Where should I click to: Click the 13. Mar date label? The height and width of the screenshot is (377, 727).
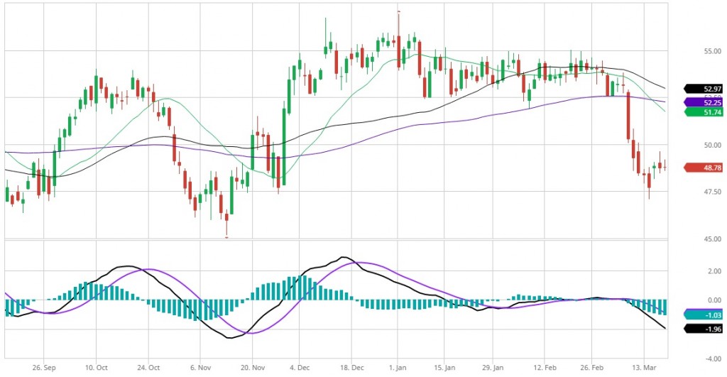click(x=644, y=367)
